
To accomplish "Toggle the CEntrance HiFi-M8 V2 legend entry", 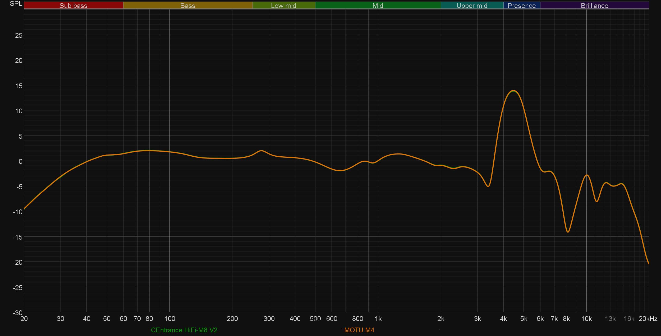I will pyautogui.click(x=184, y=330).
